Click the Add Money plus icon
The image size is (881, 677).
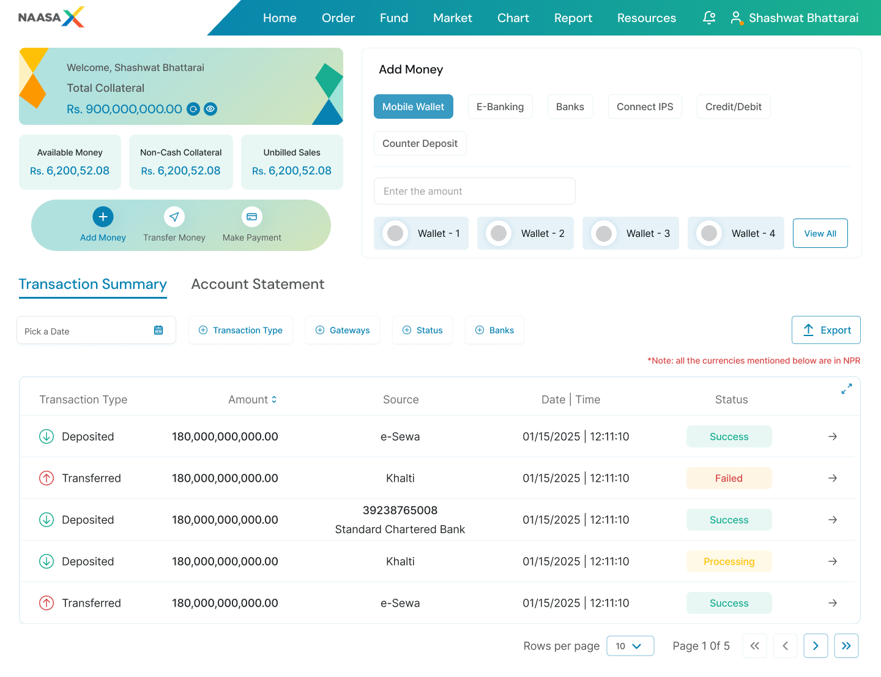point(103,217)
